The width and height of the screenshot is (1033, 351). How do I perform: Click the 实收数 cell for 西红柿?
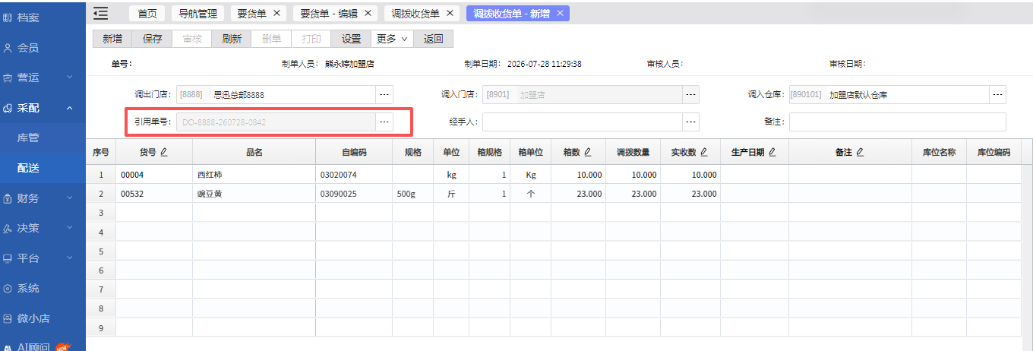[x=690, y=175]
